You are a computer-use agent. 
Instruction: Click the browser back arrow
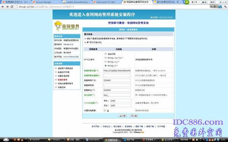[x=3, y=7]
